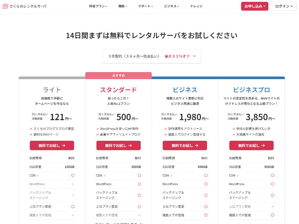Click 無料でお試し on the スタンダード plan

[118, 146]
